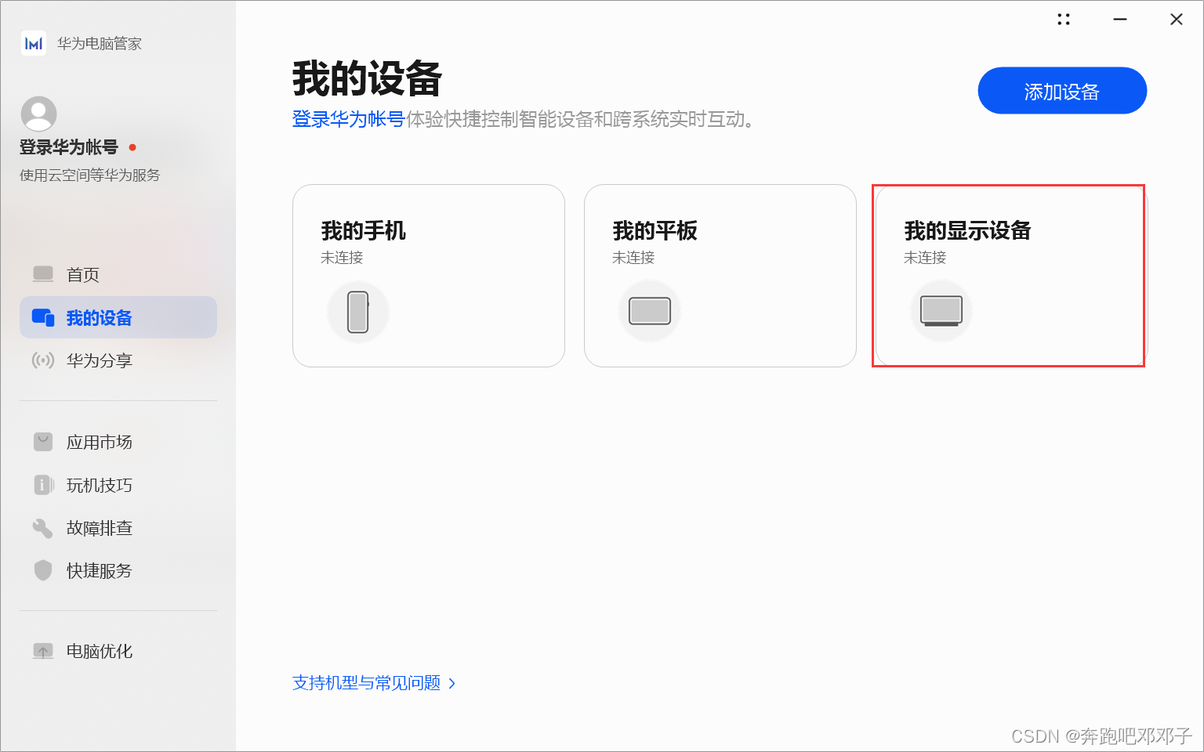Open 支持机型与常见问题 link
Image resolution: width=1204 pixels, height=752 pixels.
[367, 683]
